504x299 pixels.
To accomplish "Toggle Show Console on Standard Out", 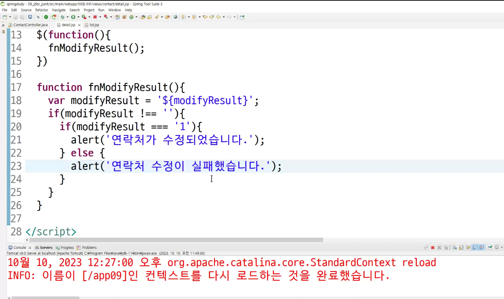I will tap(475, 247).
